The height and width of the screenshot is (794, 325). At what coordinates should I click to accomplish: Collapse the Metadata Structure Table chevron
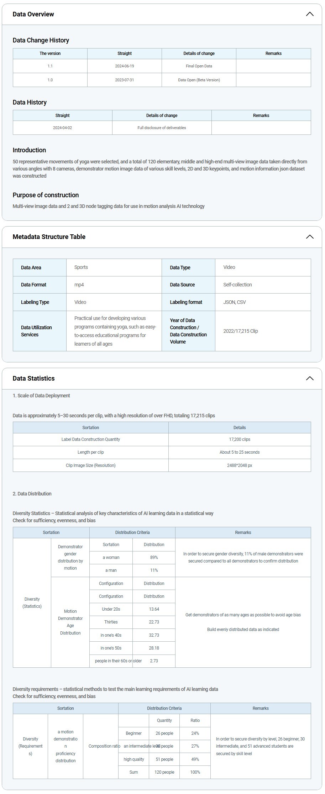310,237
